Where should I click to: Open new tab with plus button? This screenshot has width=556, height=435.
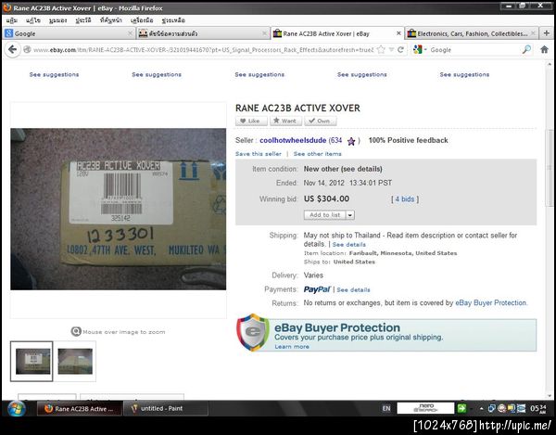[547, 33]
